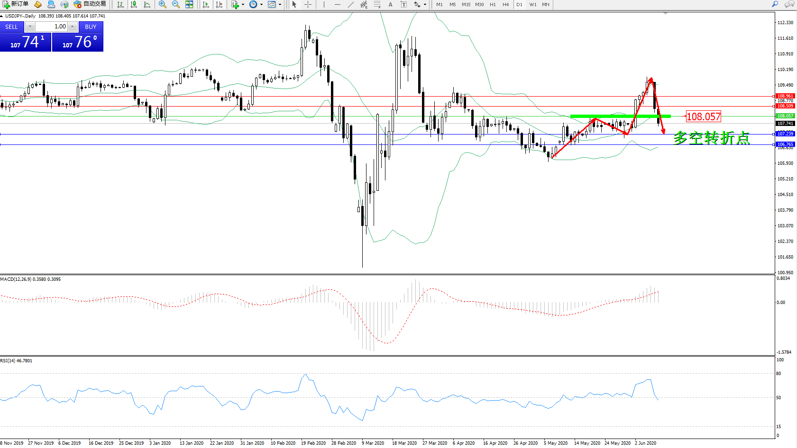Click the zoom in magnifier icon
797x448 pixels.
point(163,4)
